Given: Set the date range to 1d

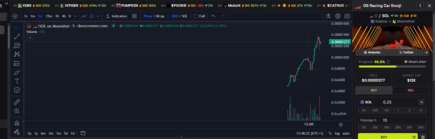Looking at the screenshot, I should [x=72, y=134].
